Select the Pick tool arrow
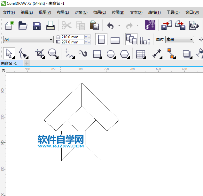The image size is (203, 196). pos(9,53)
